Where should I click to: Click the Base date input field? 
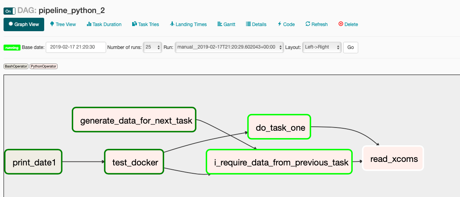pyautogui.click(x=76, y=47)
